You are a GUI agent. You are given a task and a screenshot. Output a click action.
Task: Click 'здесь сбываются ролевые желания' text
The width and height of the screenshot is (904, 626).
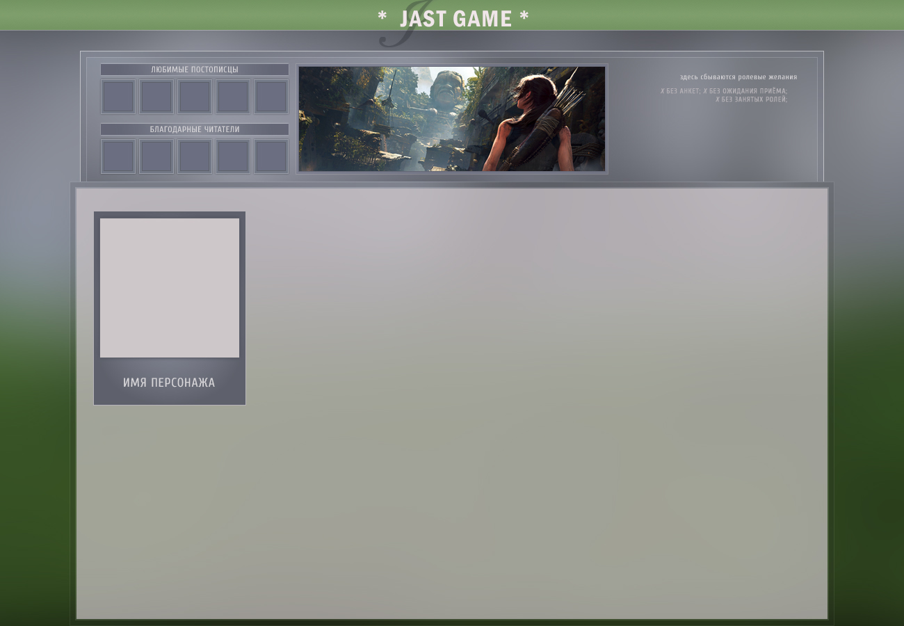coord(738,77)
